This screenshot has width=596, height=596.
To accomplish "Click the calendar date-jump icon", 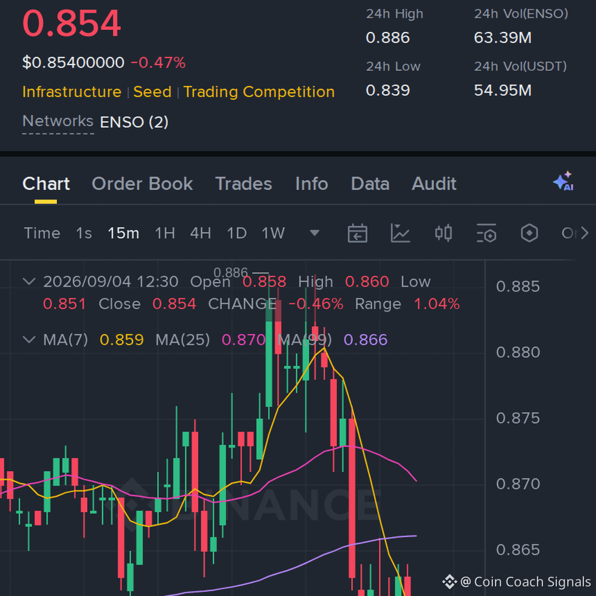I will tap(357, 233).
